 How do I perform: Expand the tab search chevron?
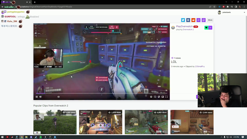click(226, 2)
